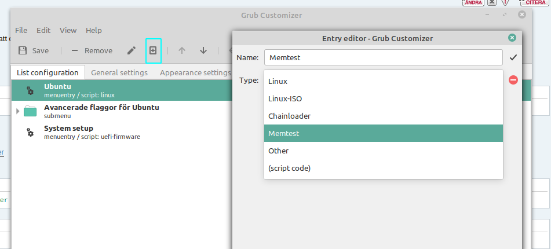Select highlighted Memtest type option
This screenshot has height=249, width=551.
[x=384, y=133]
